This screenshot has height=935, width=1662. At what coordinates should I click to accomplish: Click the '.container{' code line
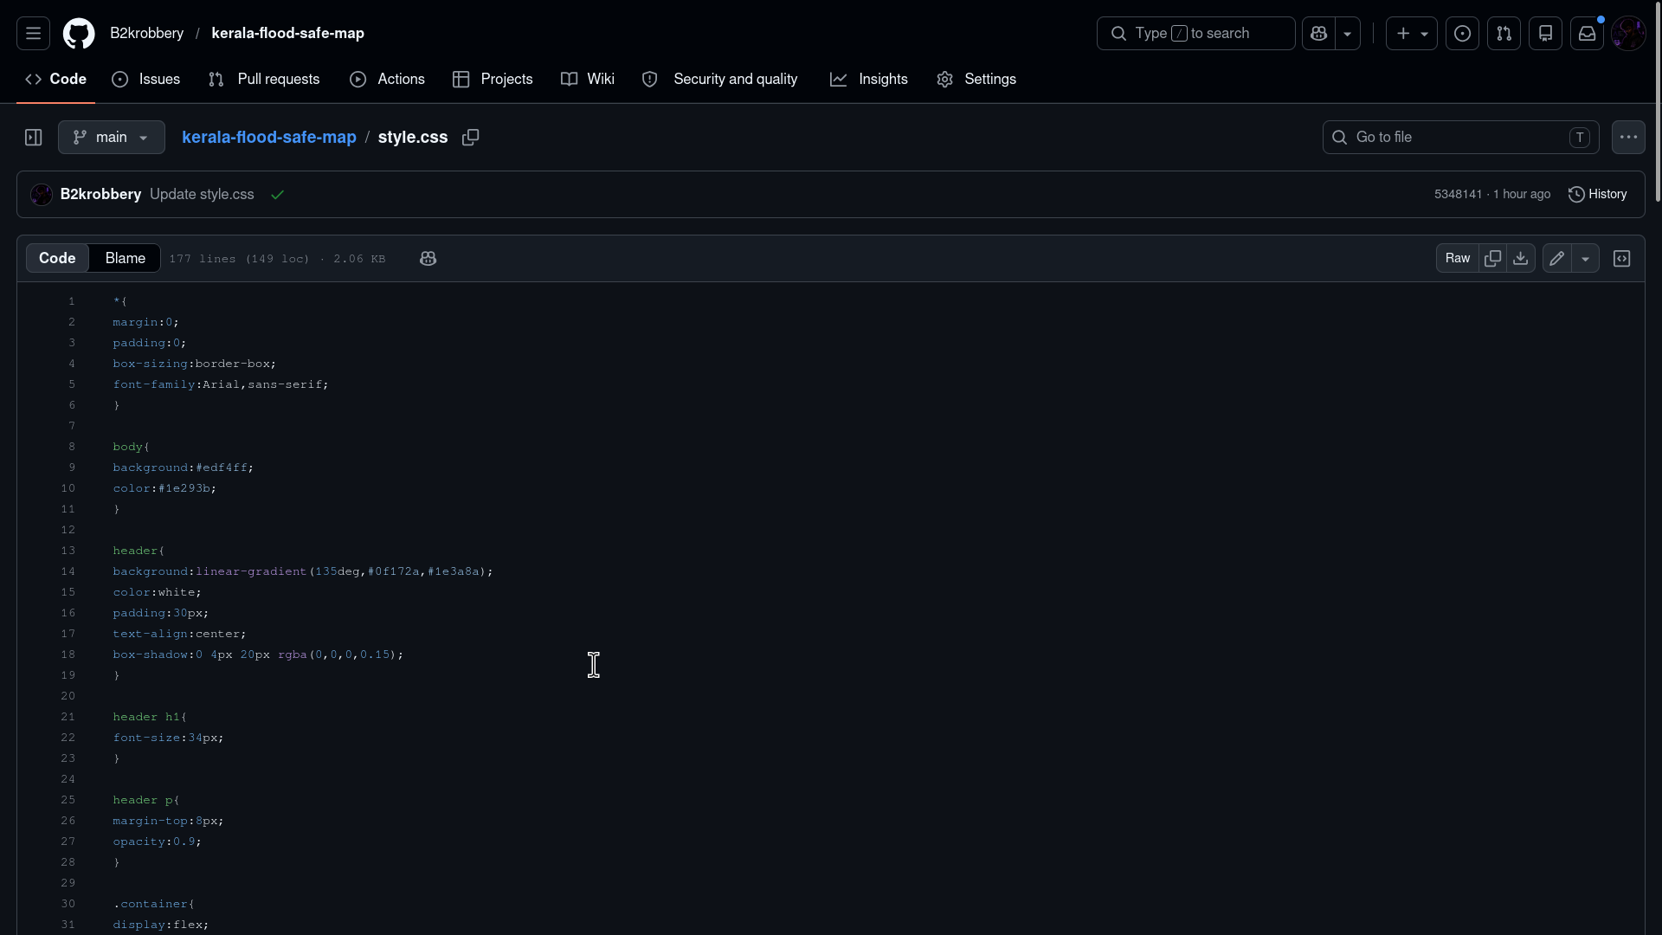(x=154, y=904)
